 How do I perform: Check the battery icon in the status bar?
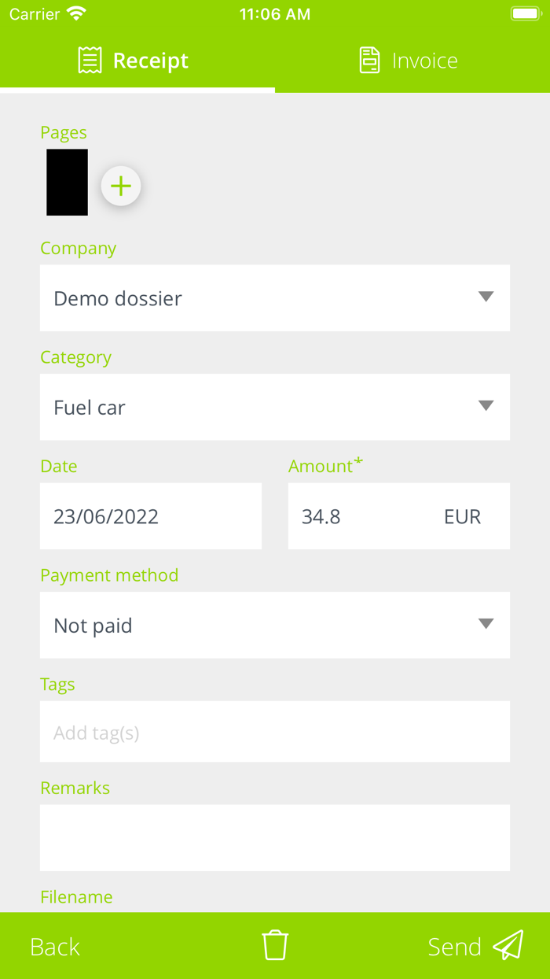pyautogui.click(x=526, y=14)
